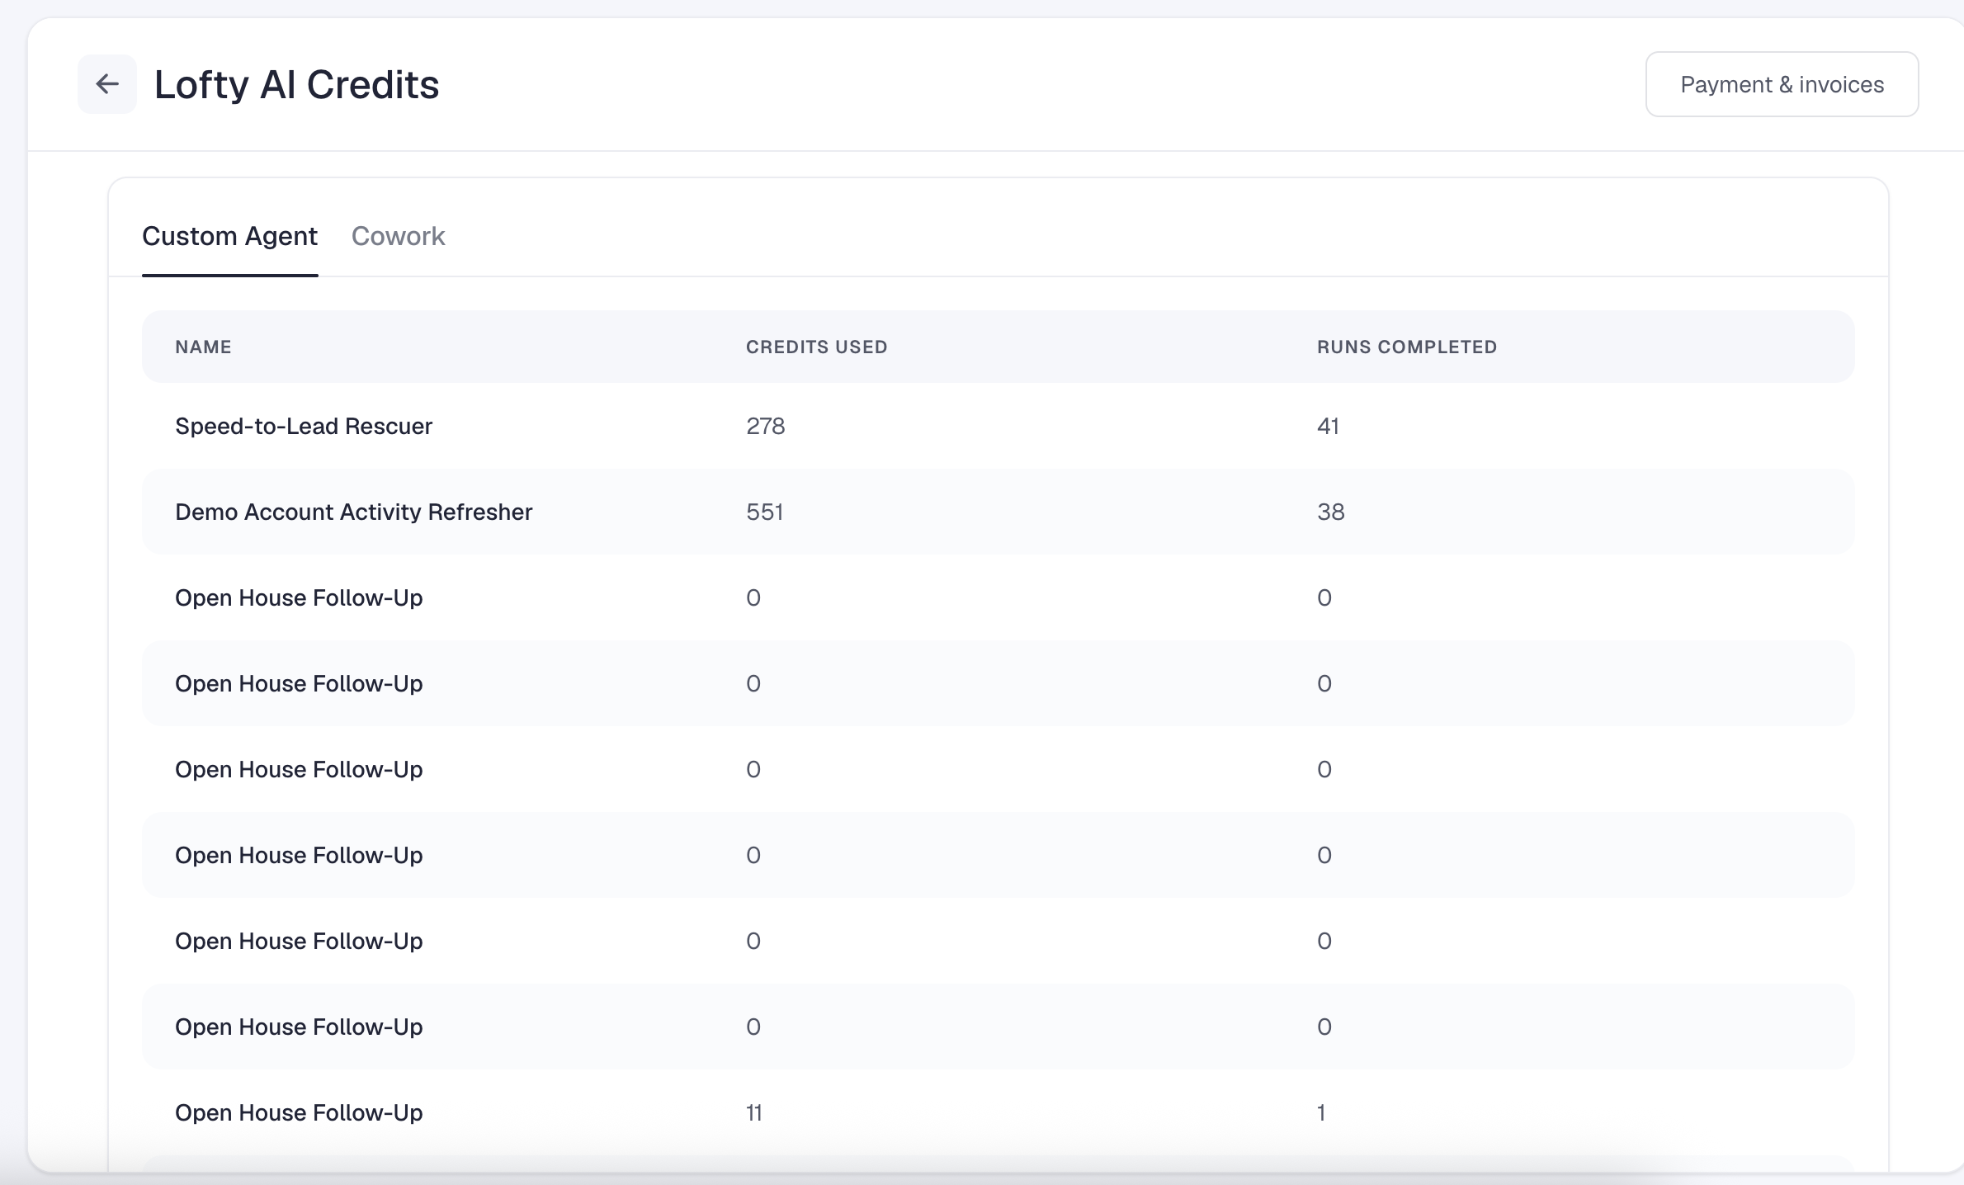Click the 41 runs completed value
The image size is (1964, 1185).
coord(1328,426)
